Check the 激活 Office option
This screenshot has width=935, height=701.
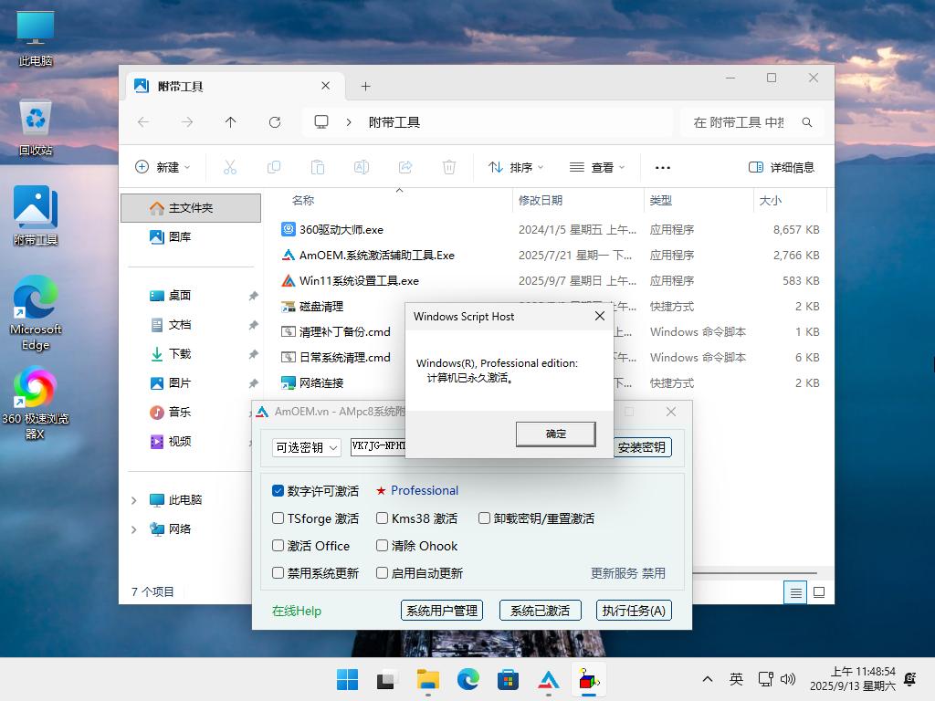click(278, 546)
